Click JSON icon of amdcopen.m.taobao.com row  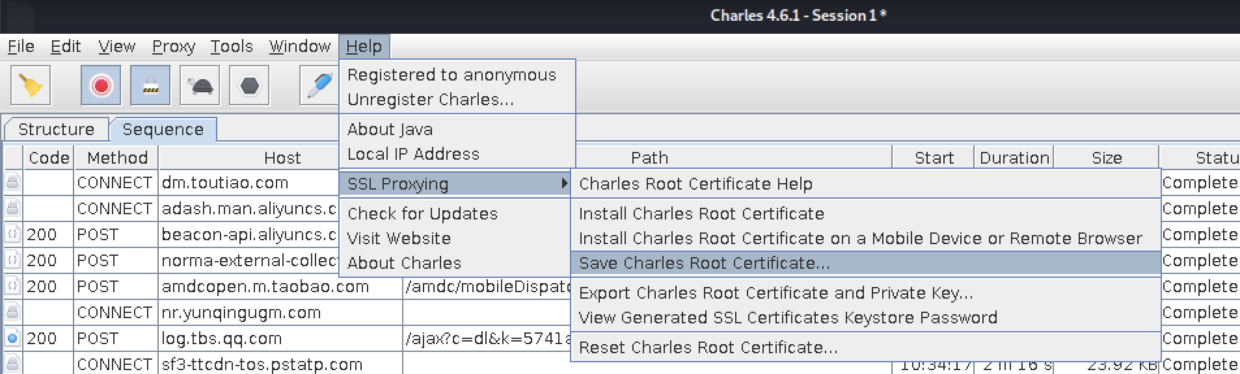(x=12, y=286)
